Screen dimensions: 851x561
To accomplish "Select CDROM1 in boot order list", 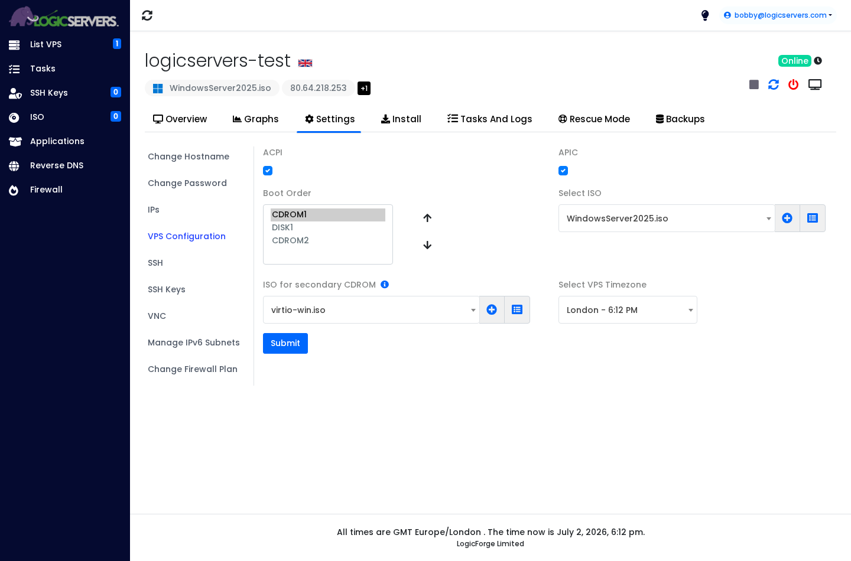I will [x=328, y=214].
